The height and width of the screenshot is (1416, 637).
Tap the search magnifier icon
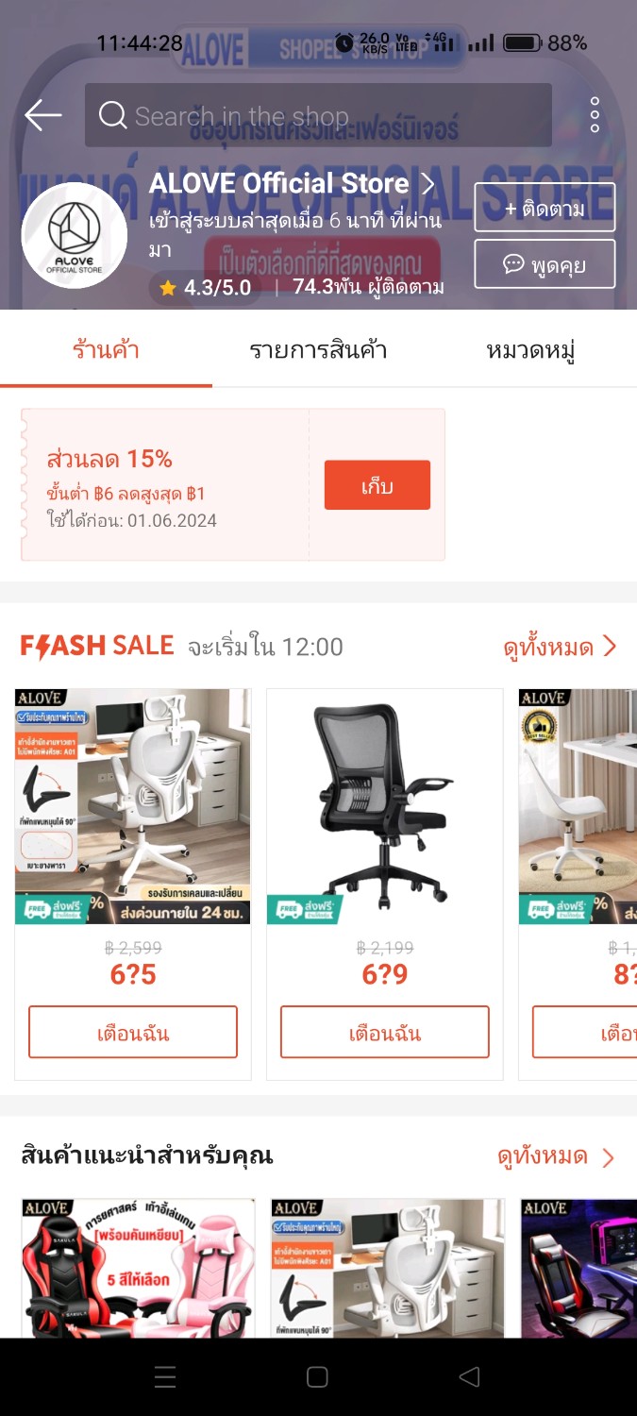click(112, 115)
